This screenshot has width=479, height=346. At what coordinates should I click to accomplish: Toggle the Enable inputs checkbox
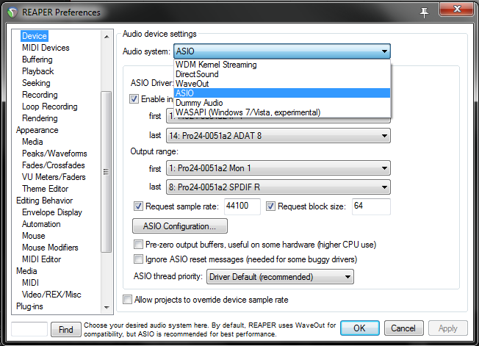point(134,99)
